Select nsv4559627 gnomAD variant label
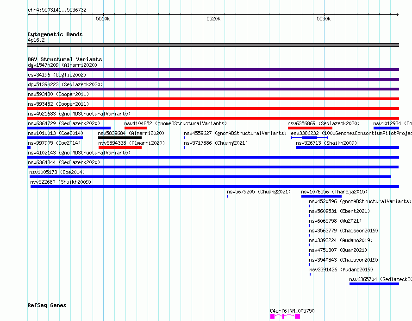 pos(235,133)
